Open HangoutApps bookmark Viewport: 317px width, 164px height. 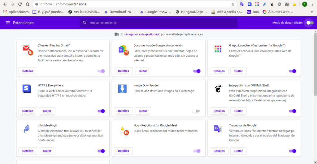(x=191, y=12)
